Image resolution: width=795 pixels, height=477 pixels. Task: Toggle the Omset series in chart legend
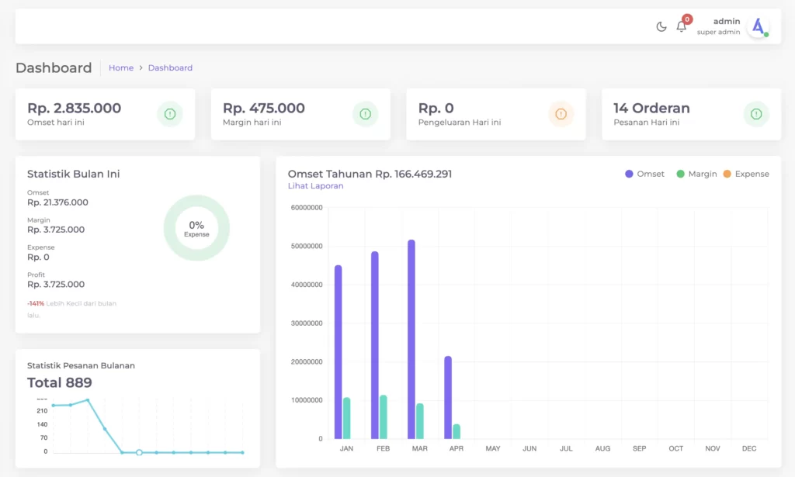pos(644,175)
